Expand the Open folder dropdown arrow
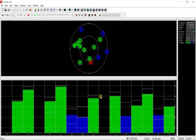 click(11, 10)
